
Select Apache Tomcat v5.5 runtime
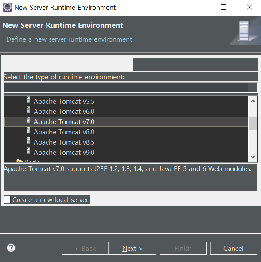click(x=64, y=102)
